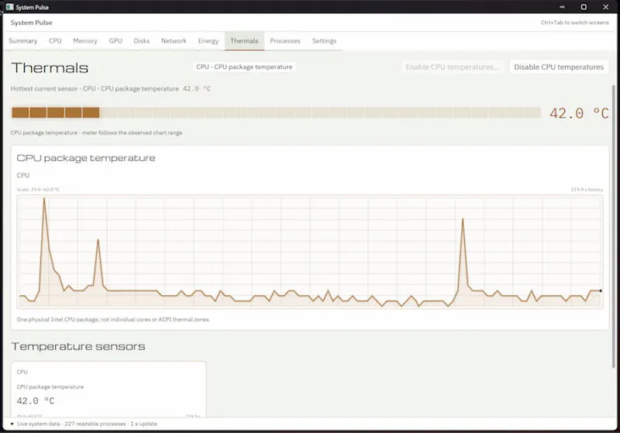Select the Thermals tab
620x433 pixels.
(x=244, y=41)
